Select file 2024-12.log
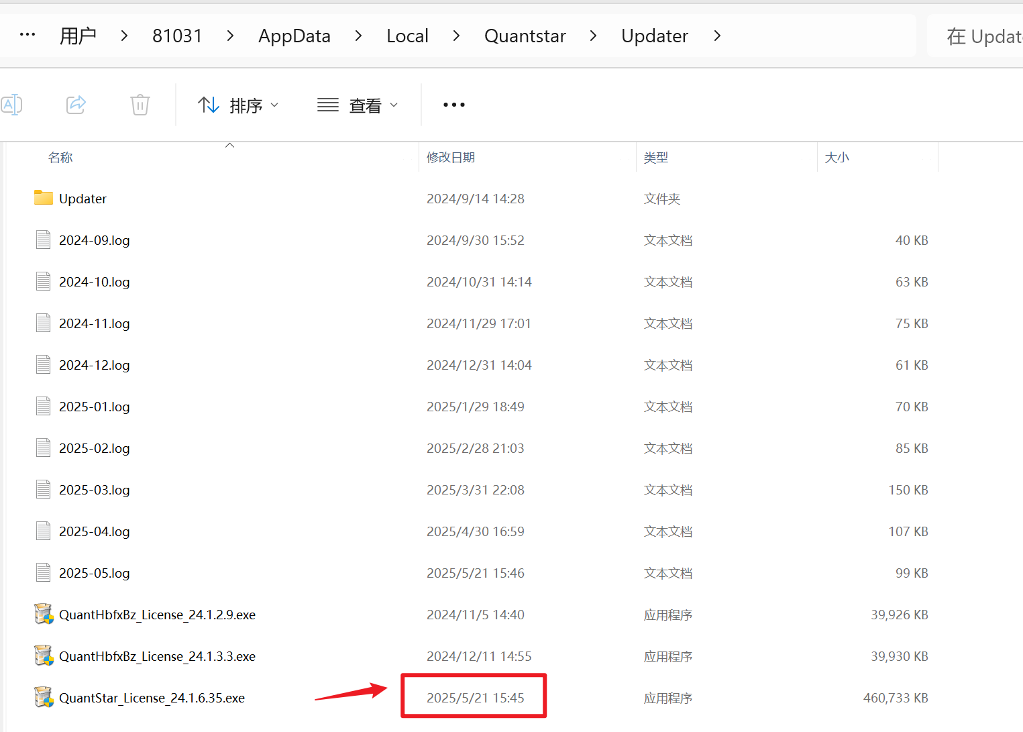 coord(95,365)
